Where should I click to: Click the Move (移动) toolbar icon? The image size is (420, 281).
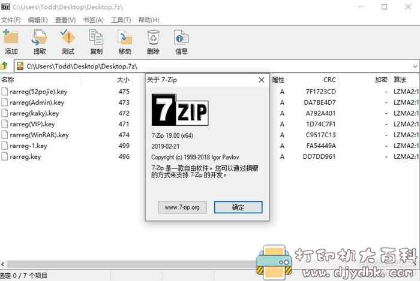[x=125, y=37]
